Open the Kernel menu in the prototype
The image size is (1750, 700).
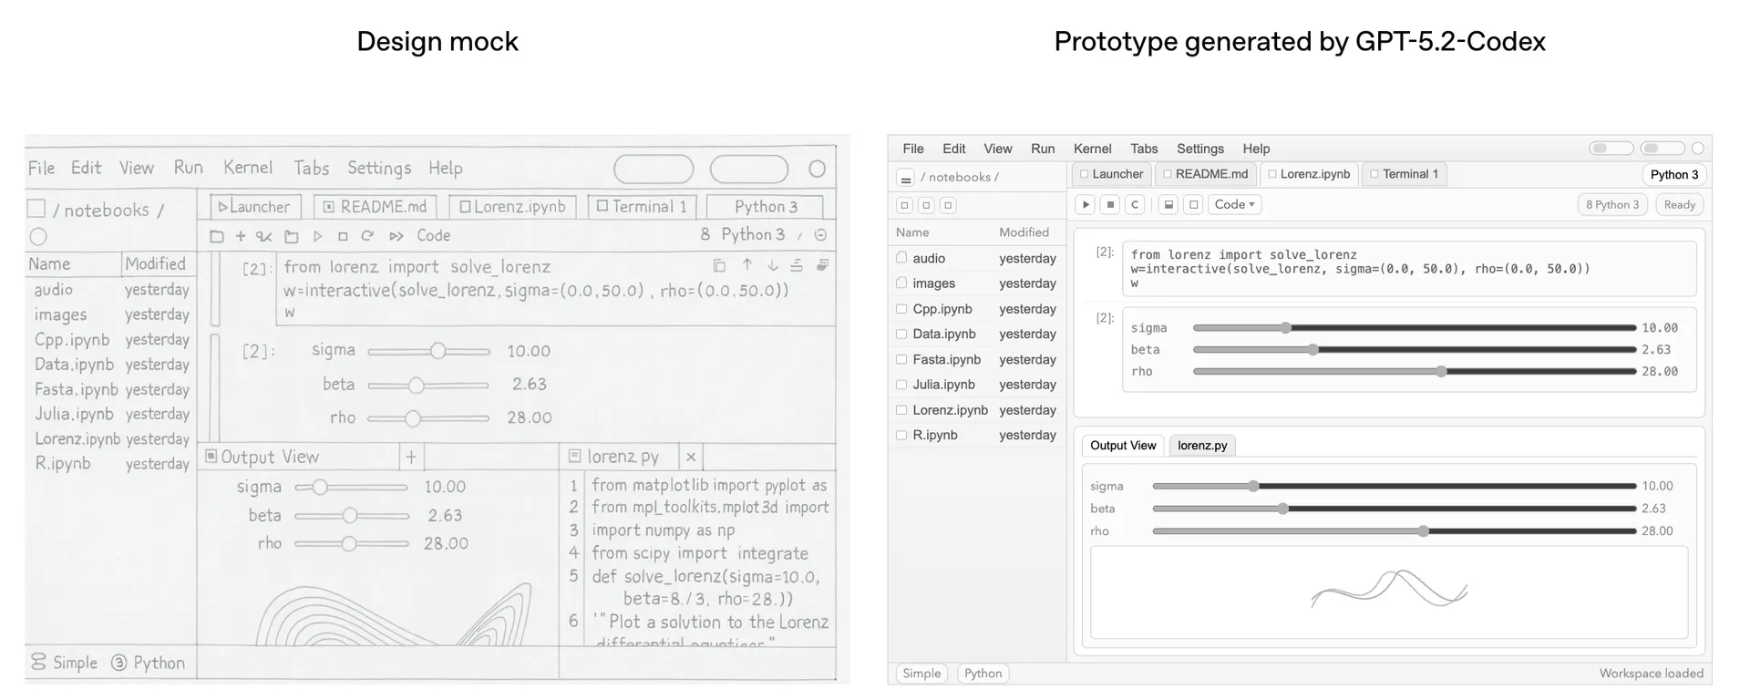pos(1092,149)
